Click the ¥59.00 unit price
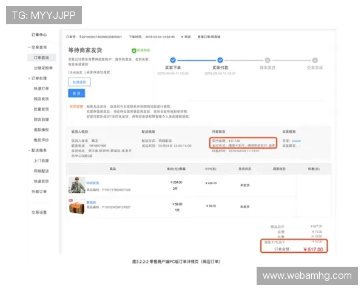Image resolution: width=364 pixels, height=291 pixels. pyautogui.click(x=177, y=204)
